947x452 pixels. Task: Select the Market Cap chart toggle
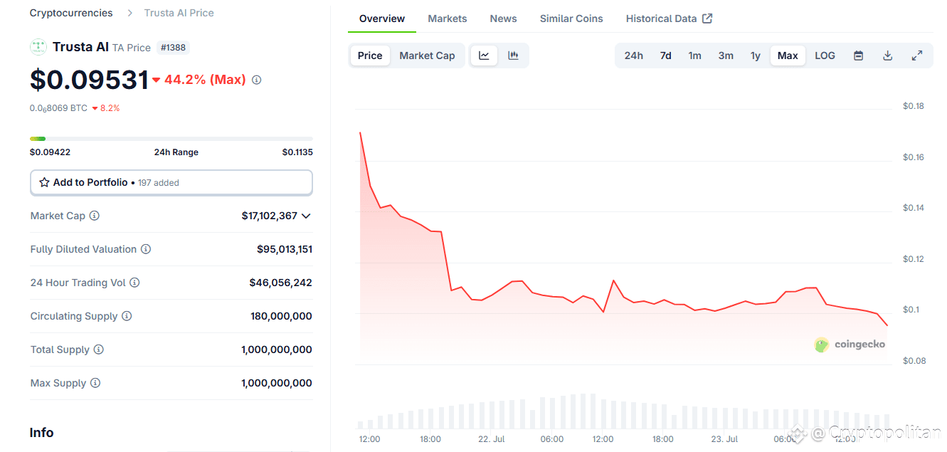pos(427,56)
